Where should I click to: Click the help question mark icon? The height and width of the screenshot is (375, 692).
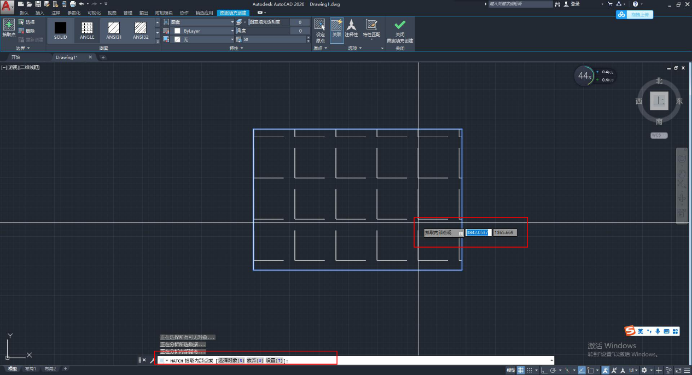[635, 4]
